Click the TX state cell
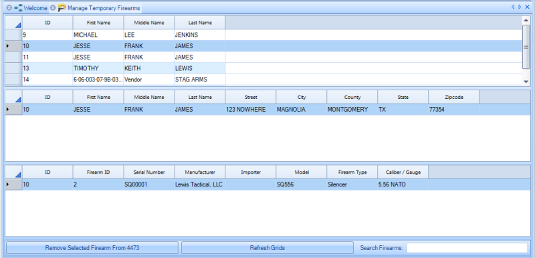 coord(403,110)
